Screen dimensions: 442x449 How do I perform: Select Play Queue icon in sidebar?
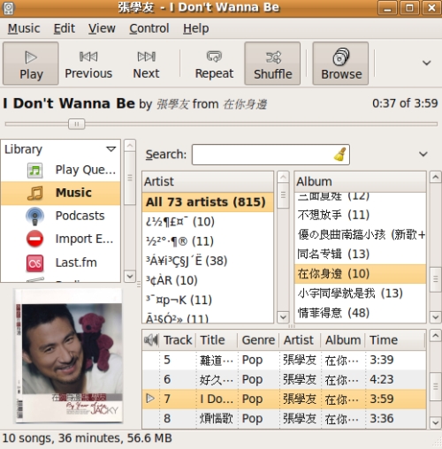coord(34,171)
